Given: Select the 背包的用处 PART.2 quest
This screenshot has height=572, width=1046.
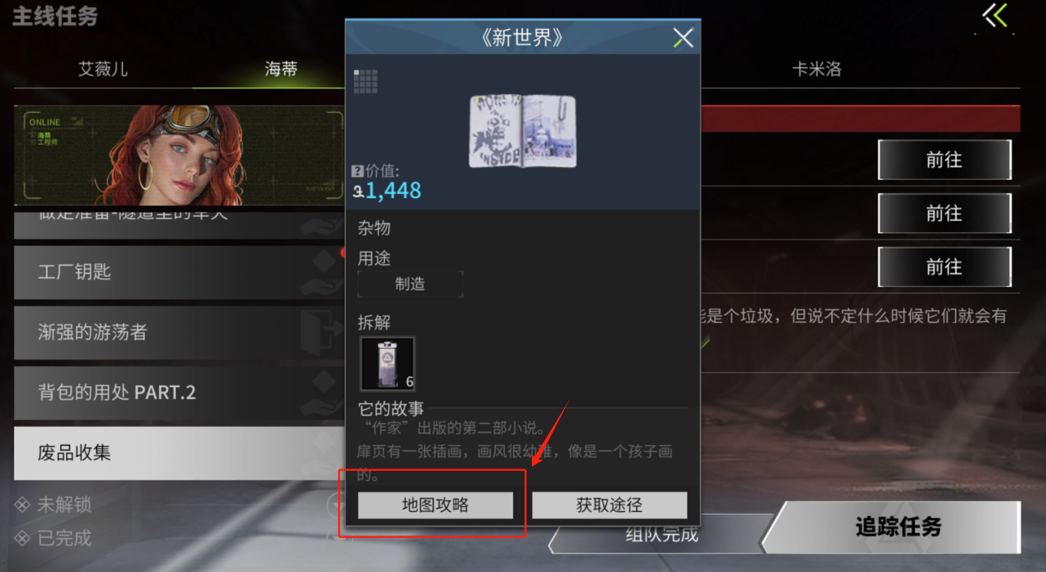Looking at the screenshot, I should [179, 392].
